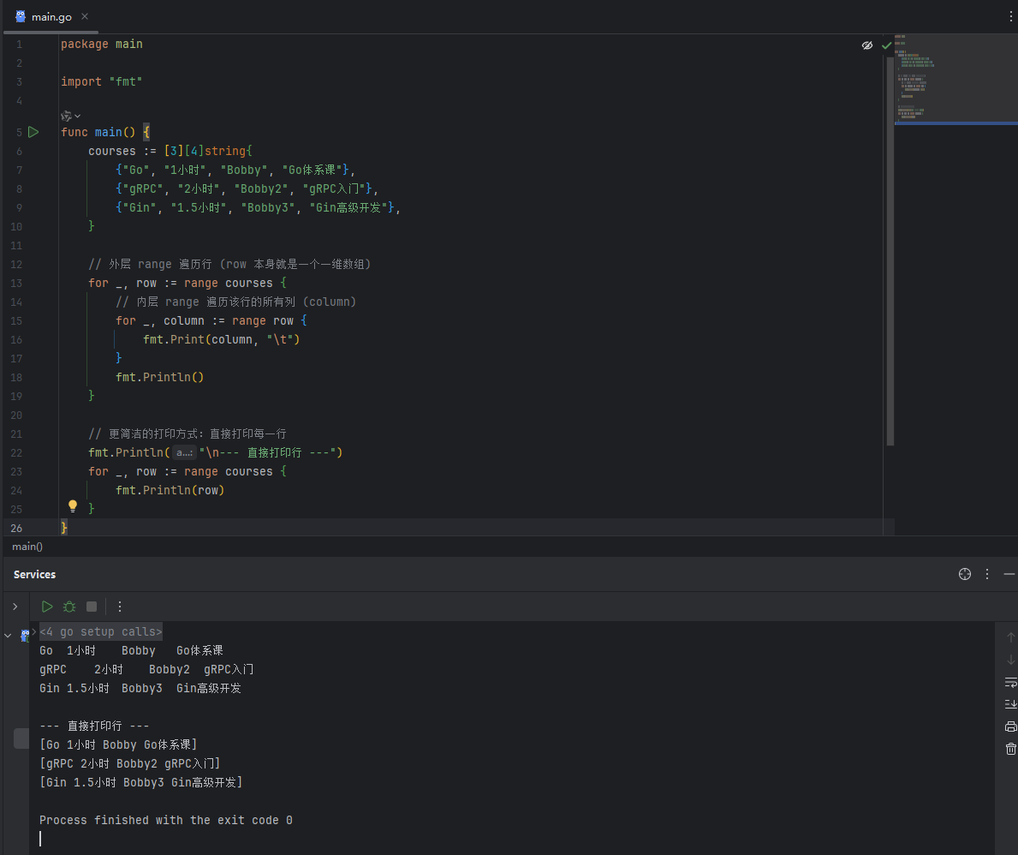Click the "Bobby2" string literal
The width and height of the screenshot is (1018, 855).
coord(265,188)
